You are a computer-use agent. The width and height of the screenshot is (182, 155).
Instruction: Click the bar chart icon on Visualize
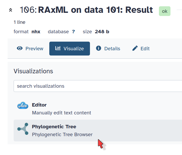click(58, 48)
